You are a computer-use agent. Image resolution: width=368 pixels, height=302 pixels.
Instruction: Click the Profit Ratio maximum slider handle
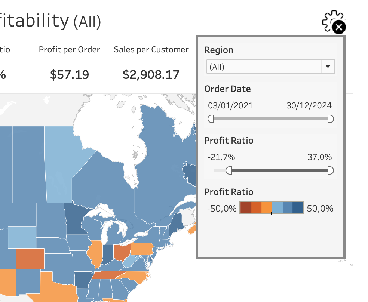tap(330, 170)
